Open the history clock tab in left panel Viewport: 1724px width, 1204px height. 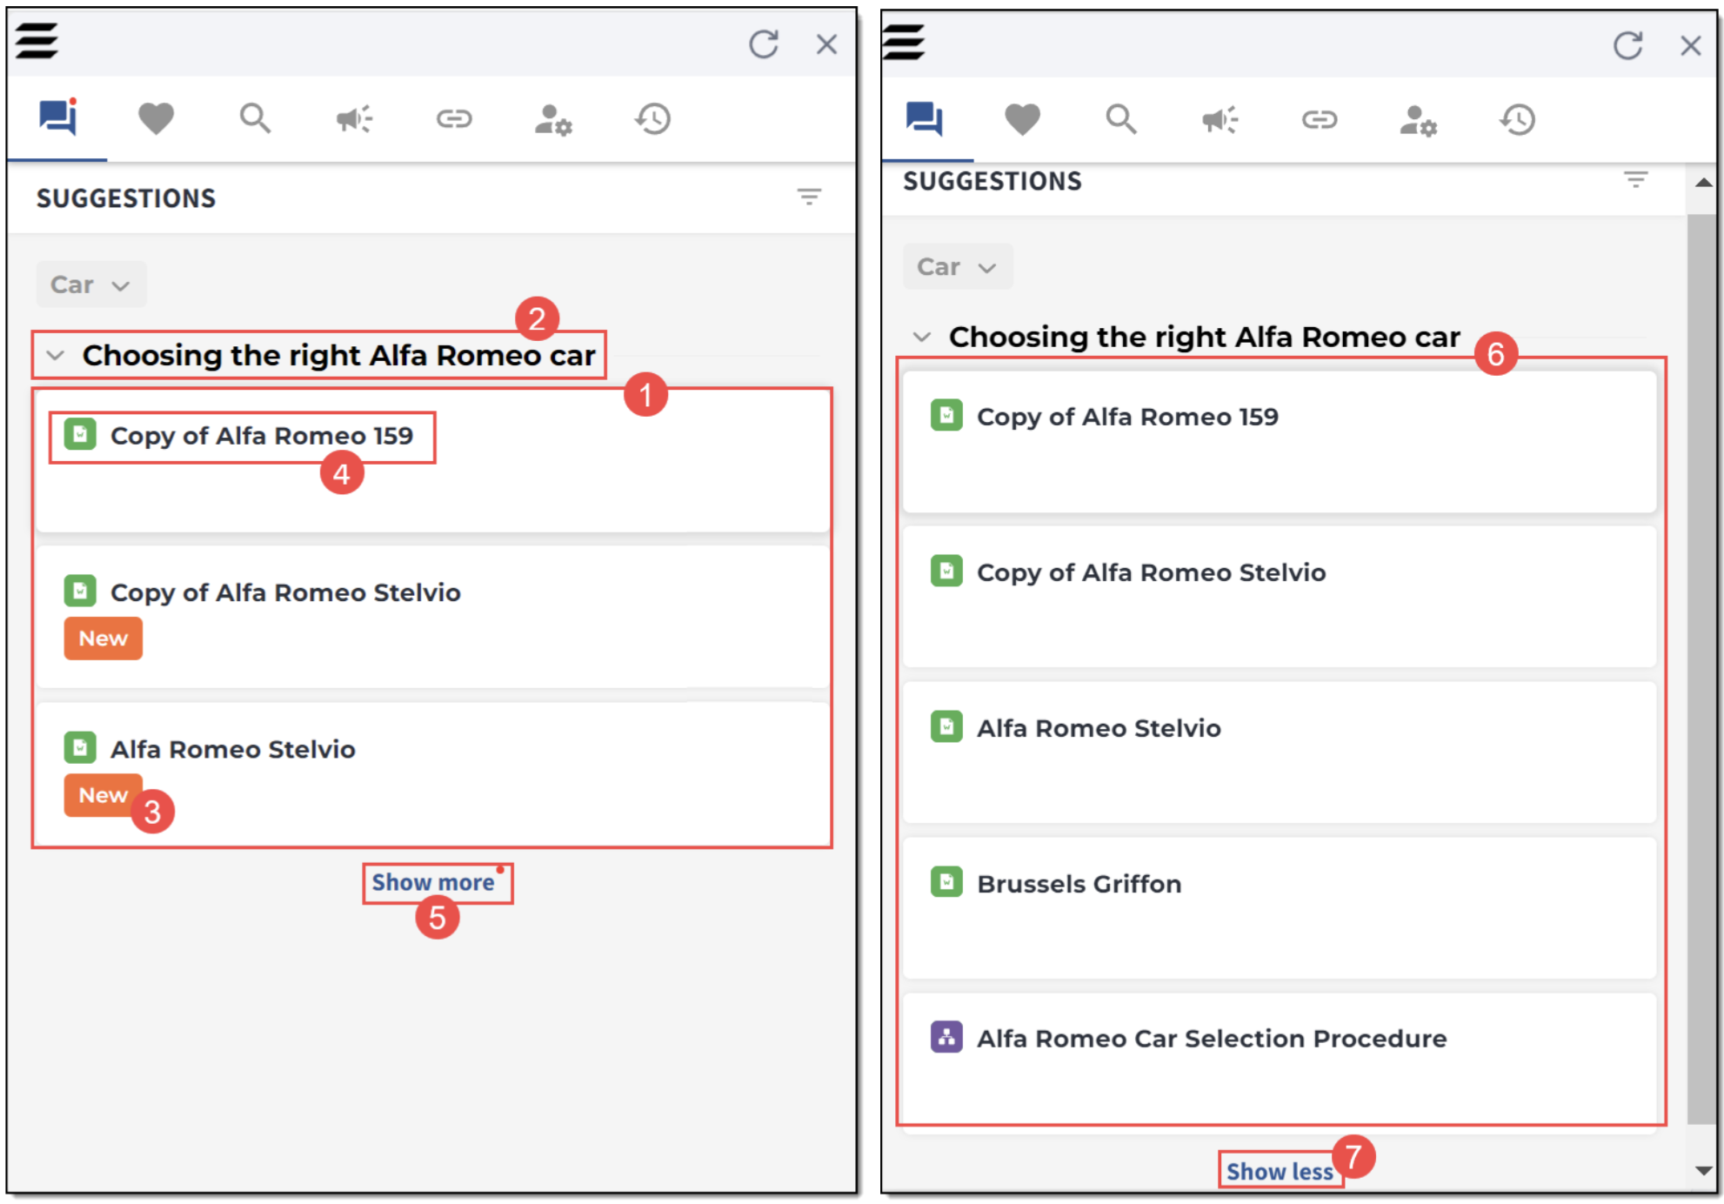point(652,118)
